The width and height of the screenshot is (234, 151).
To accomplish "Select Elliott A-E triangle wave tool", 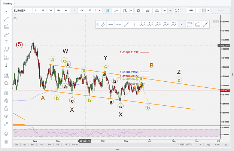I will pos(158,24).
